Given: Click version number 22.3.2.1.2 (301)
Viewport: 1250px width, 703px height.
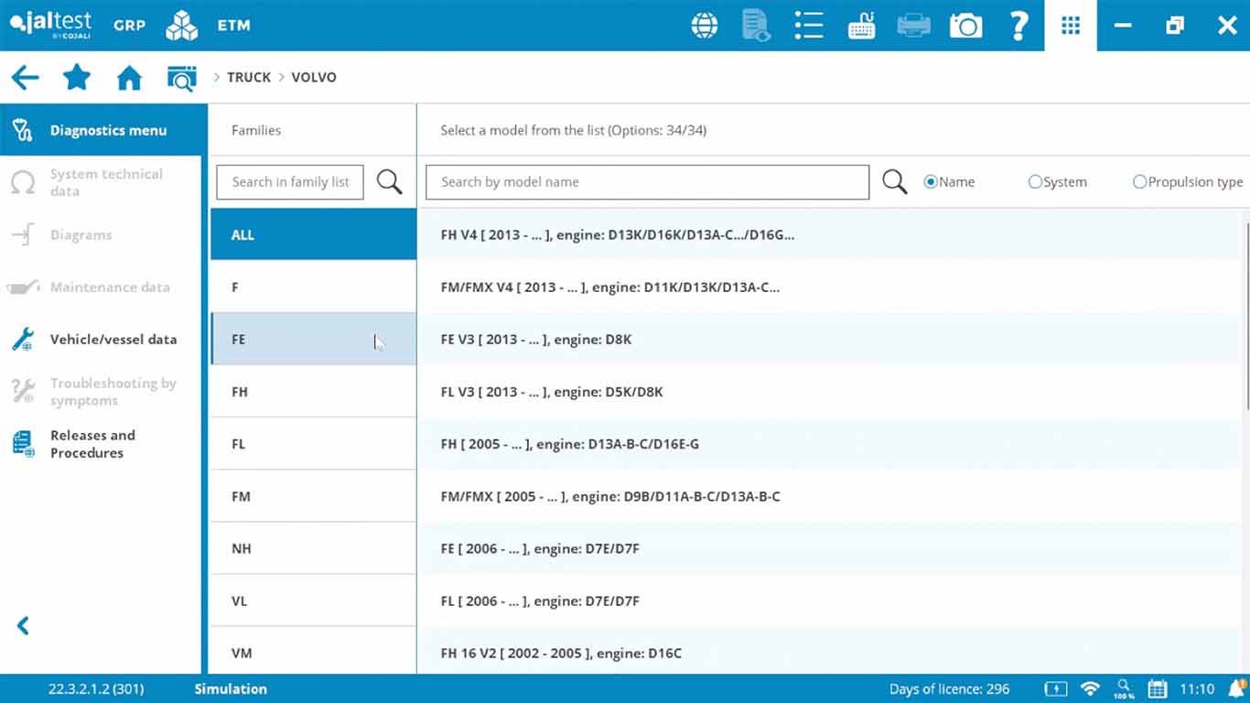Looking at the screenshot, I should coord(96,689).
